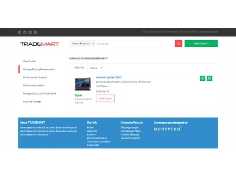Open Globally Shipping footer link
Viewport: 236px width, 177px height.
(x=130, y=135)
